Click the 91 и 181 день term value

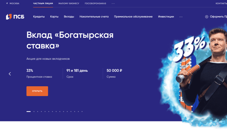(x=77, y=71)
